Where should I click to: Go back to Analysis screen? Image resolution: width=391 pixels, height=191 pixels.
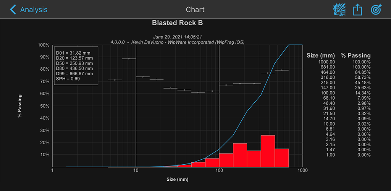28,10
